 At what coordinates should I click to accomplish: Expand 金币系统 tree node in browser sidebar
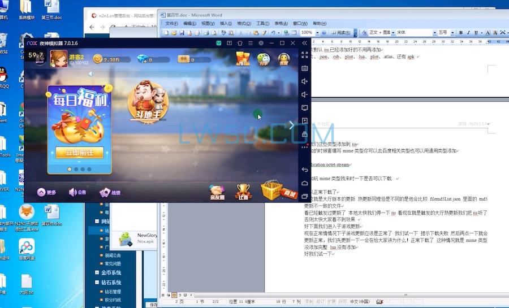click(x=97, y=272)
